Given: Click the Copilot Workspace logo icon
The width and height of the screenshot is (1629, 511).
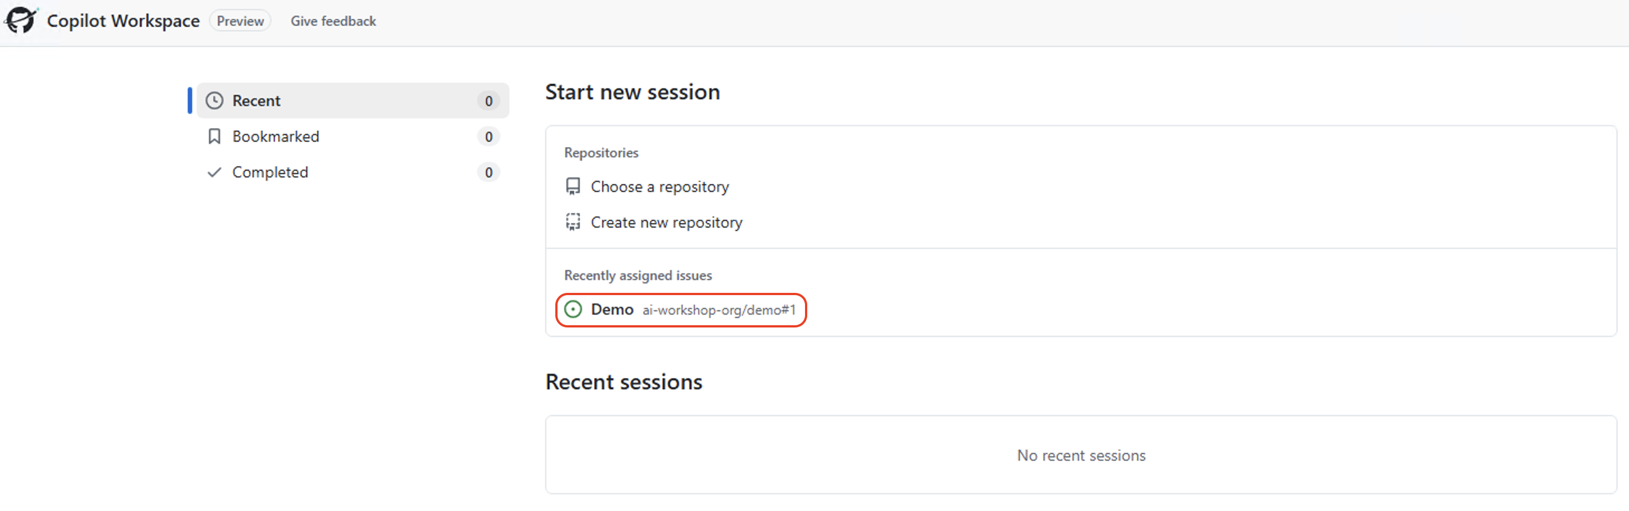Looking at the screenshot, I should pyautogui.click(x=20, y=20).
